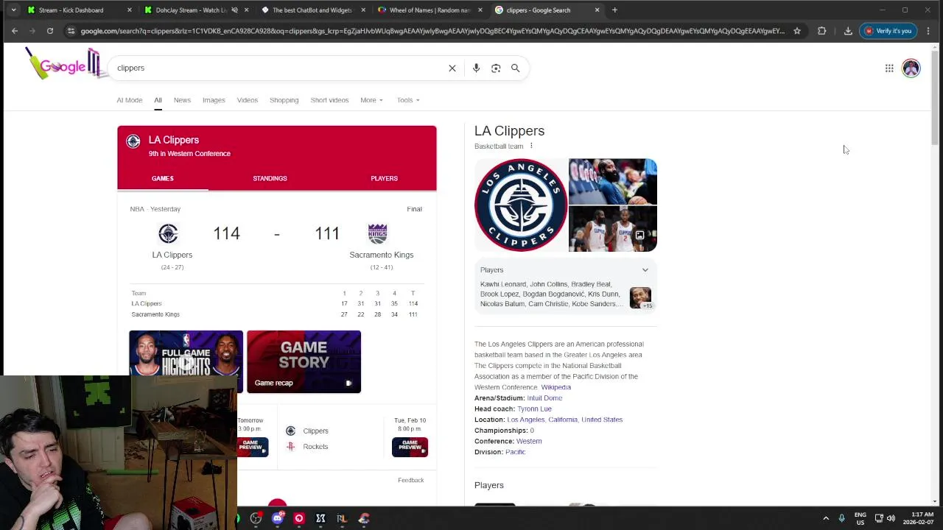
Task: Open the browser extensions puzzle icon
Action: pos(822,31)
